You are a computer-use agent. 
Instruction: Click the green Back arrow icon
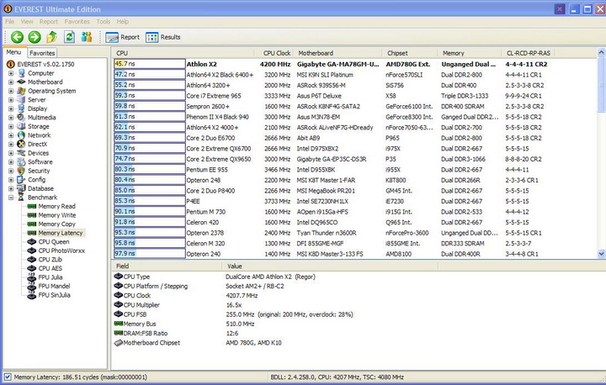click(16, 37)
